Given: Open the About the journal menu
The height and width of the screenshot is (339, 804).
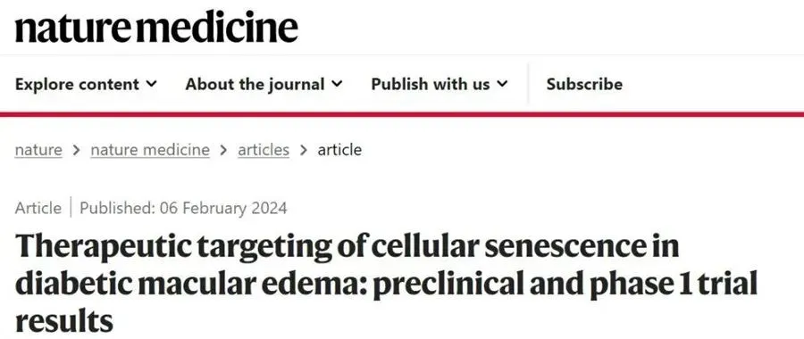Looking at the screenshot, I should point(264,84).
